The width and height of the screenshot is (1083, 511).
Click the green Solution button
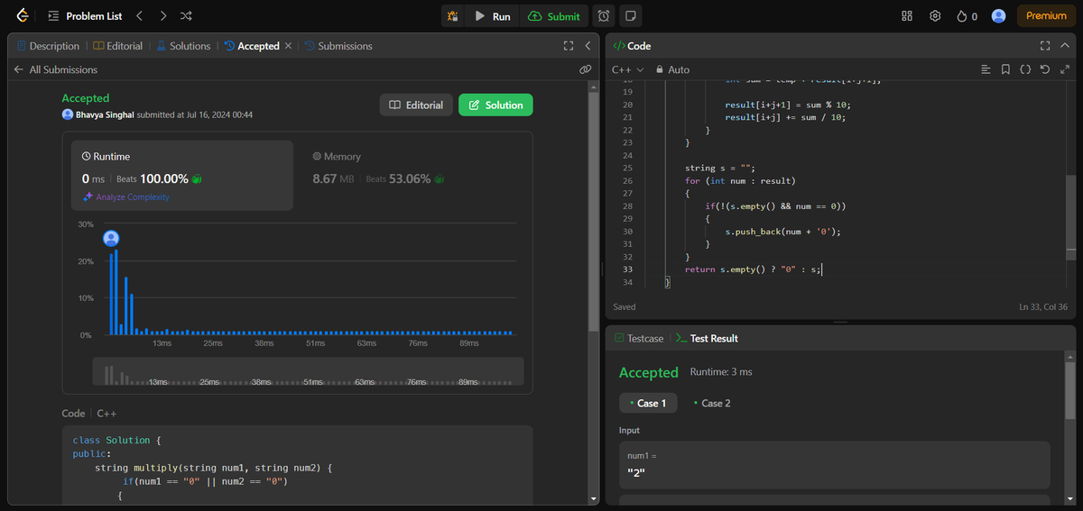click(x=495, y=105)
